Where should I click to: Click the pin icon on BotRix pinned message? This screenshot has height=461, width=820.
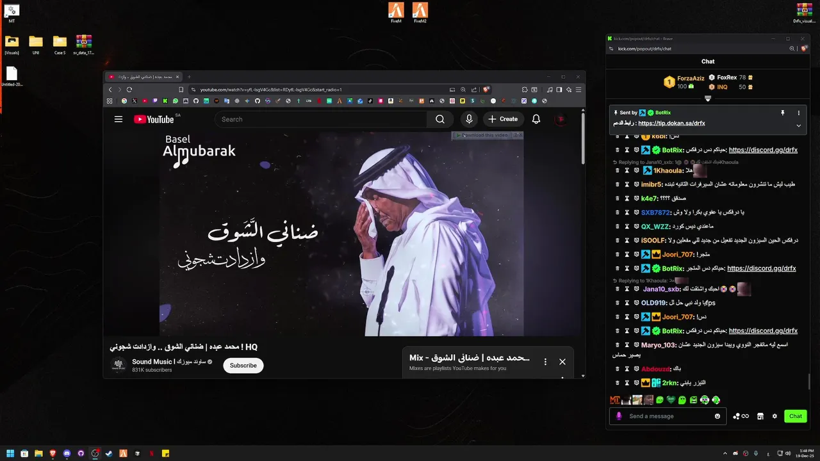click(x=782, y=113)
